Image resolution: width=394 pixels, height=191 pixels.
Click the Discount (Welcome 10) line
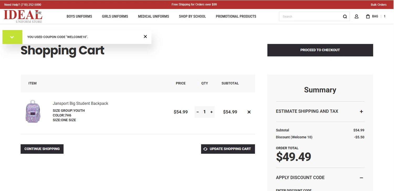click(294, 137)
